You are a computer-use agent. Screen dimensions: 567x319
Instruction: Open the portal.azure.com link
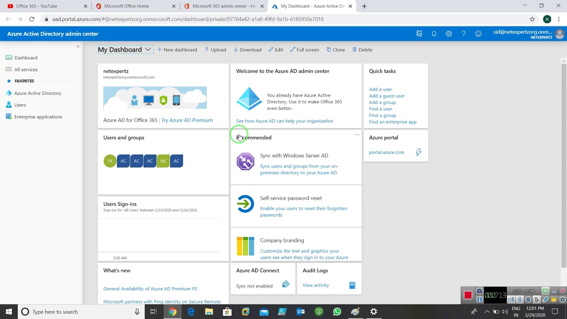(x=386, y=152)
